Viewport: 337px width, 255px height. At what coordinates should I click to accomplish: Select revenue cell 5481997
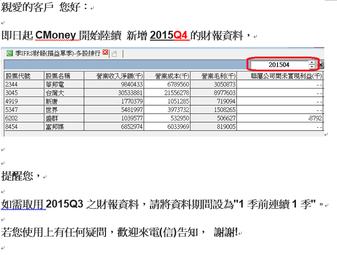[114, 110]
